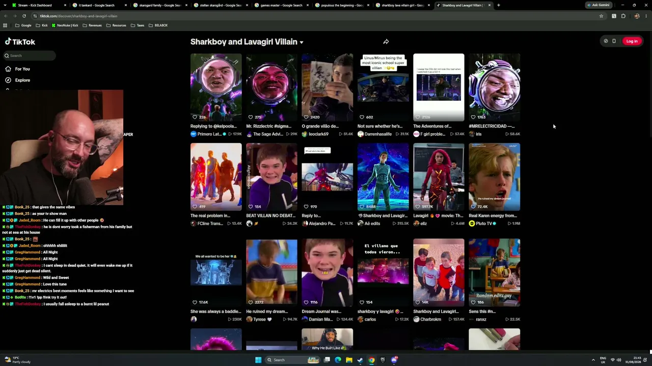Show hidden system tray icons
The width and height of the screenshot is (652, 366).
tap(593, 360)
